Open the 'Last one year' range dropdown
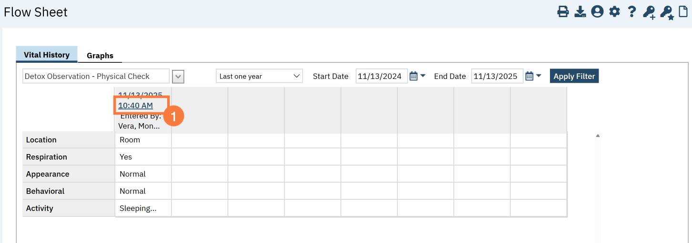The width and height of the screenshot is (692, 243). [x=259, y=76]
